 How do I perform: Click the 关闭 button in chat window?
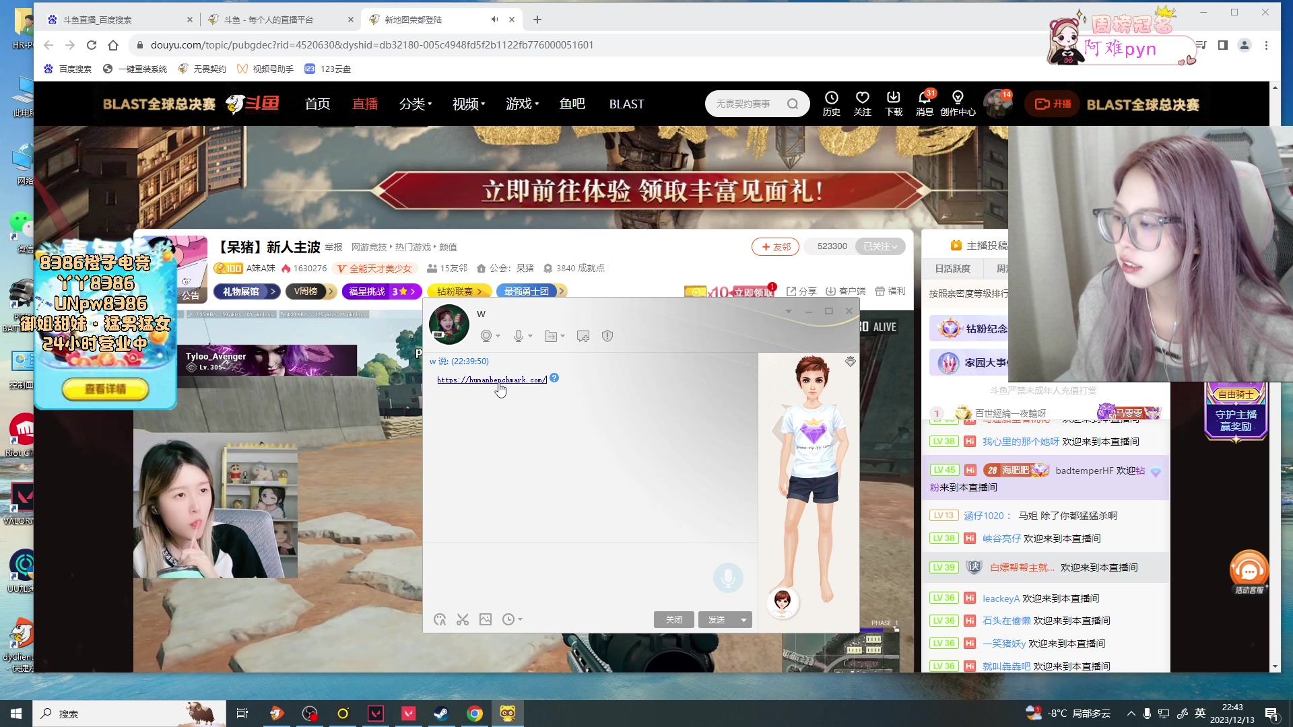click(x=674, y=619)
